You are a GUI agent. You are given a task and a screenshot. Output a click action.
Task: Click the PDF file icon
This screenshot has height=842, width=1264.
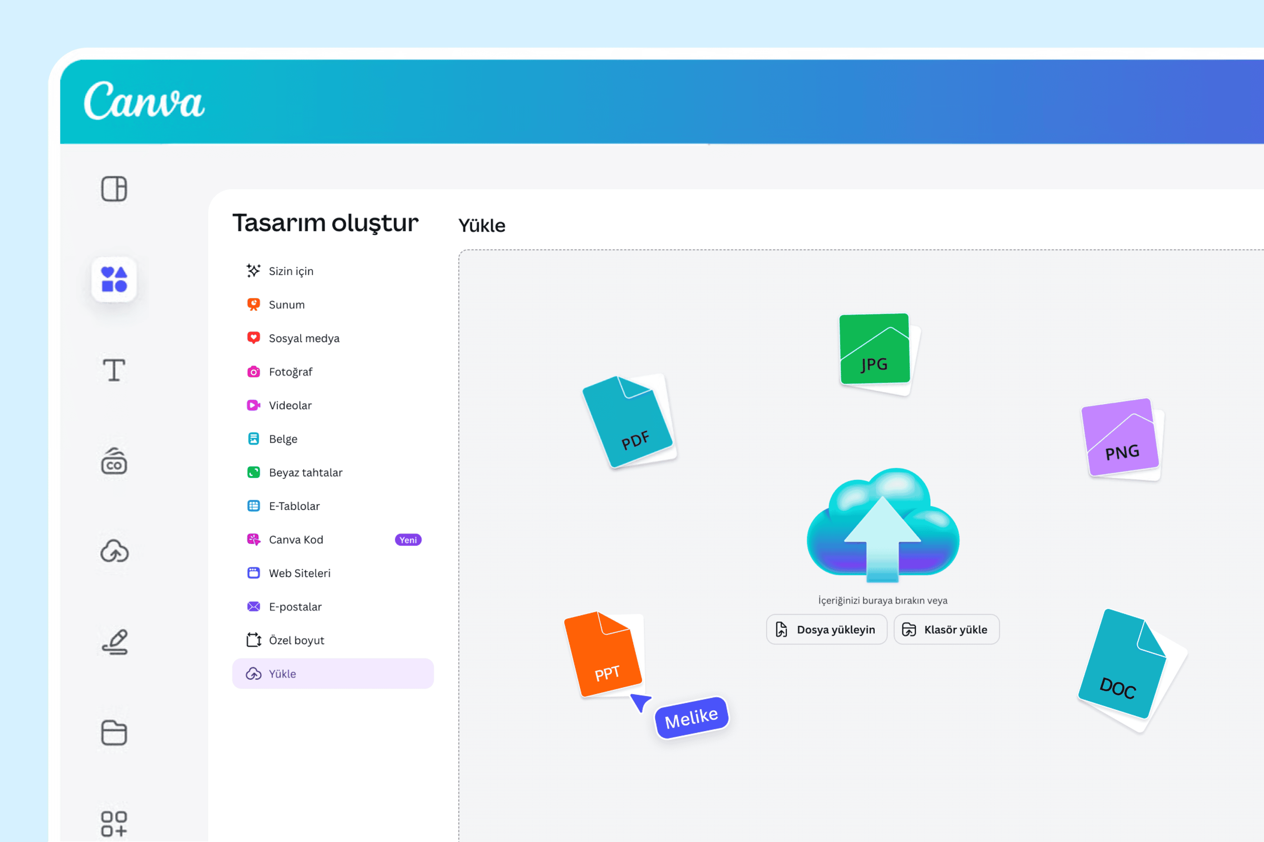click(629, 421)
